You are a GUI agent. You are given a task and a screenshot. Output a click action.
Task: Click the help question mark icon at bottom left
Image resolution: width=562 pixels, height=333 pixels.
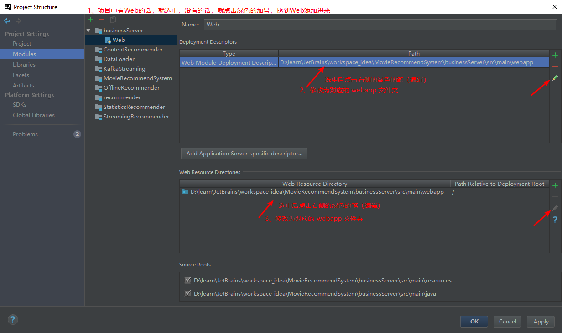pyautogui.click(x=12, y=319)
